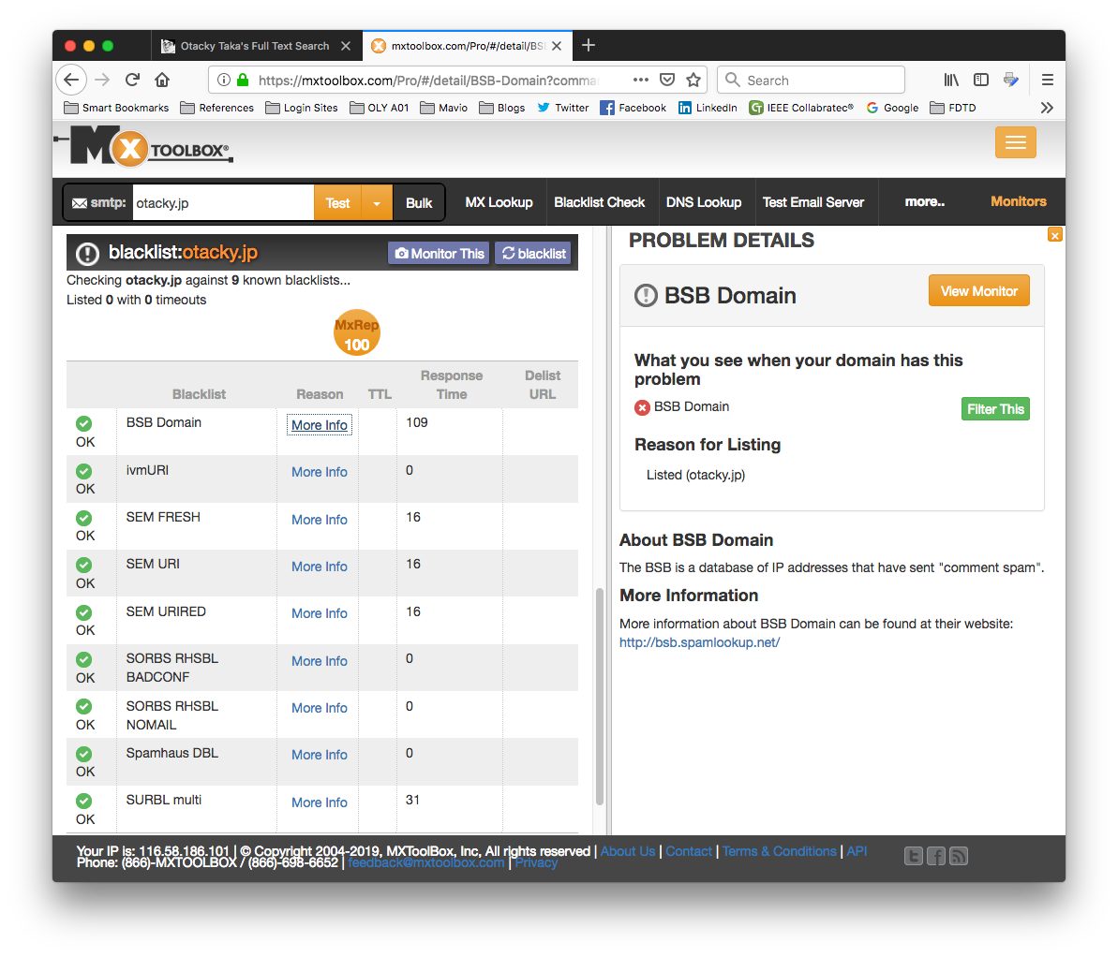Open the browser home page
This screenshot has height=957, width=1118.
pyautogui.click(x=162, y=80)
